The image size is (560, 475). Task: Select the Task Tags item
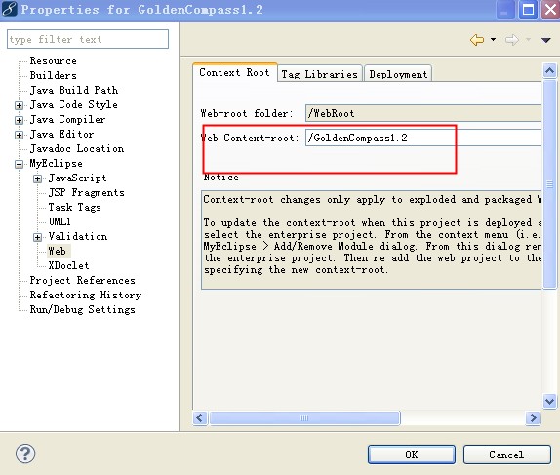tap(75, 207)
